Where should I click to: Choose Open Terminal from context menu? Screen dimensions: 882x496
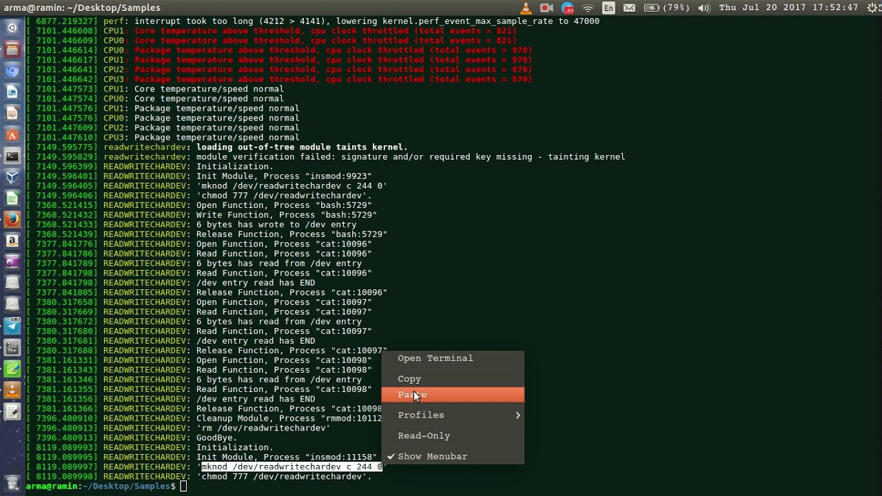453,358
